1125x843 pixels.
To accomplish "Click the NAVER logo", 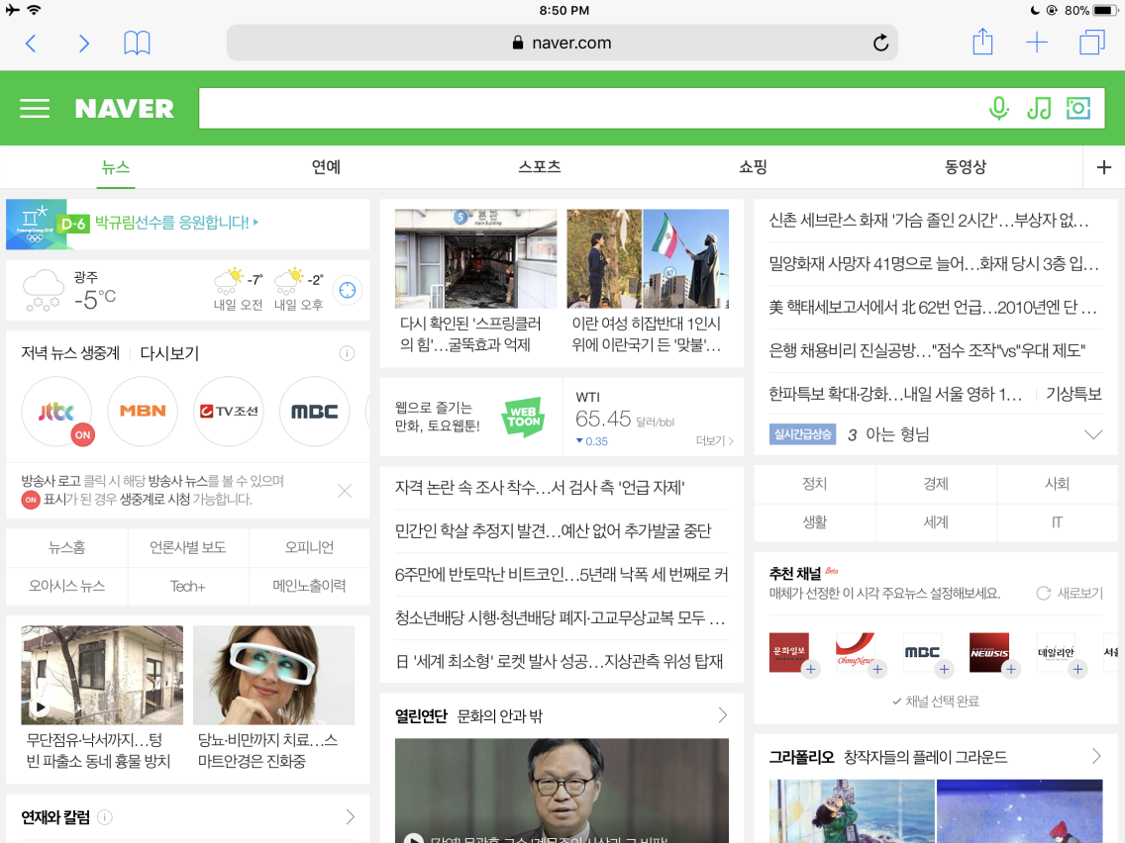I will (x=124, y=109).
